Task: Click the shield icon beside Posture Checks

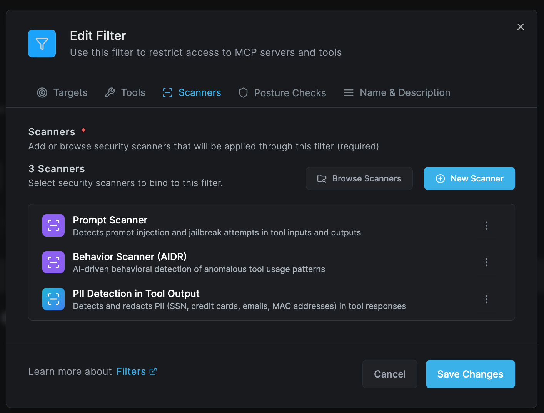Action: pyautogui.click(x=243, y=92)
